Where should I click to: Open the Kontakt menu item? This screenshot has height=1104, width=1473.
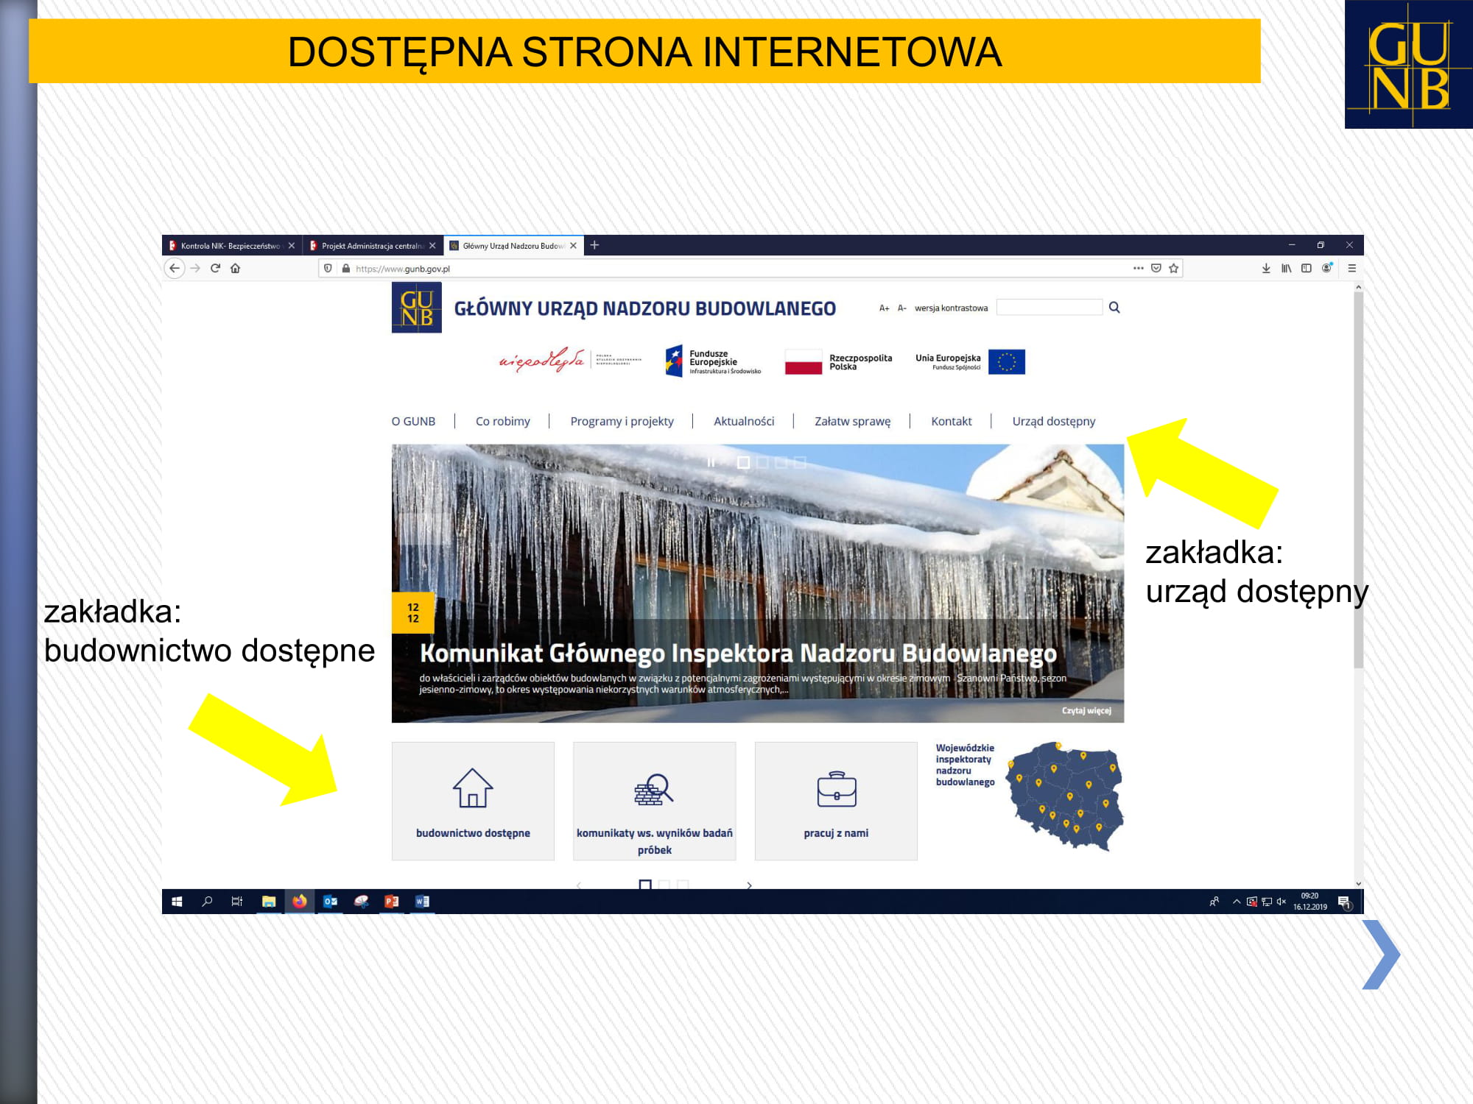point(952,421)
